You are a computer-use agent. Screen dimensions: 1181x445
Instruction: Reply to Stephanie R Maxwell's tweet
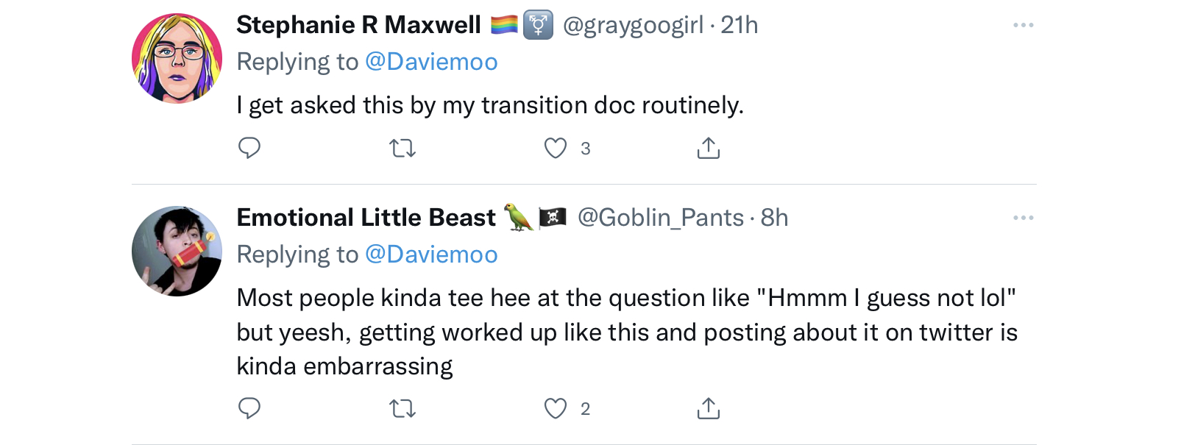249,148
